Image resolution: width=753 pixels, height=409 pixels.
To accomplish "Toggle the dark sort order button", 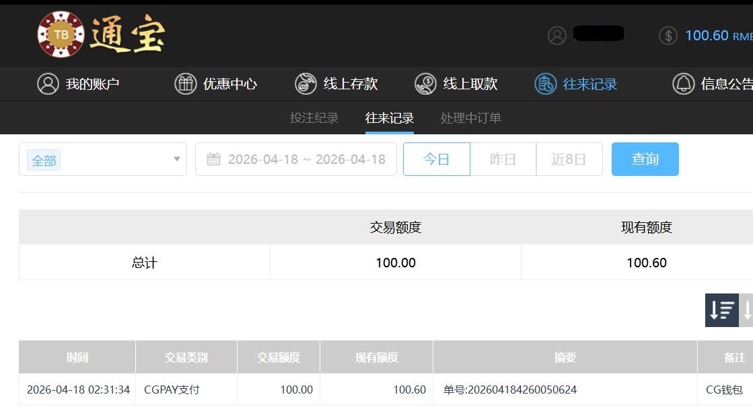I will pyautogui.click(x=721, y=310).
